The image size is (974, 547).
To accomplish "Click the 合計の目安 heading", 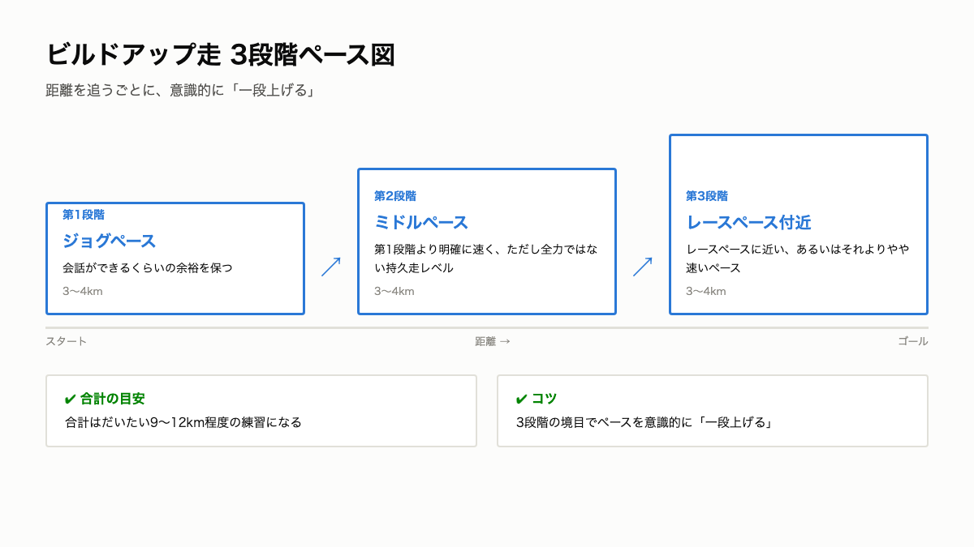I will tap(112, 399).
